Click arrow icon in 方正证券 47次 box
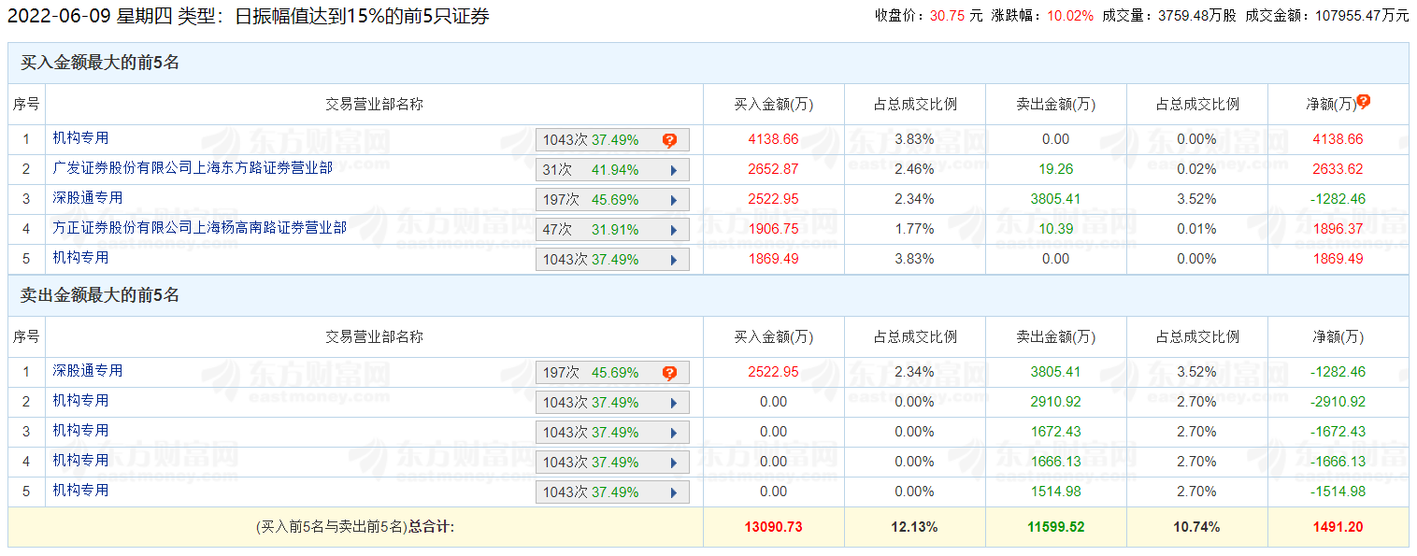1417x556 pixels. (673, 230)
